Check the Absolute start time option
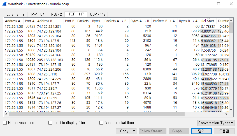 point(101,123)
